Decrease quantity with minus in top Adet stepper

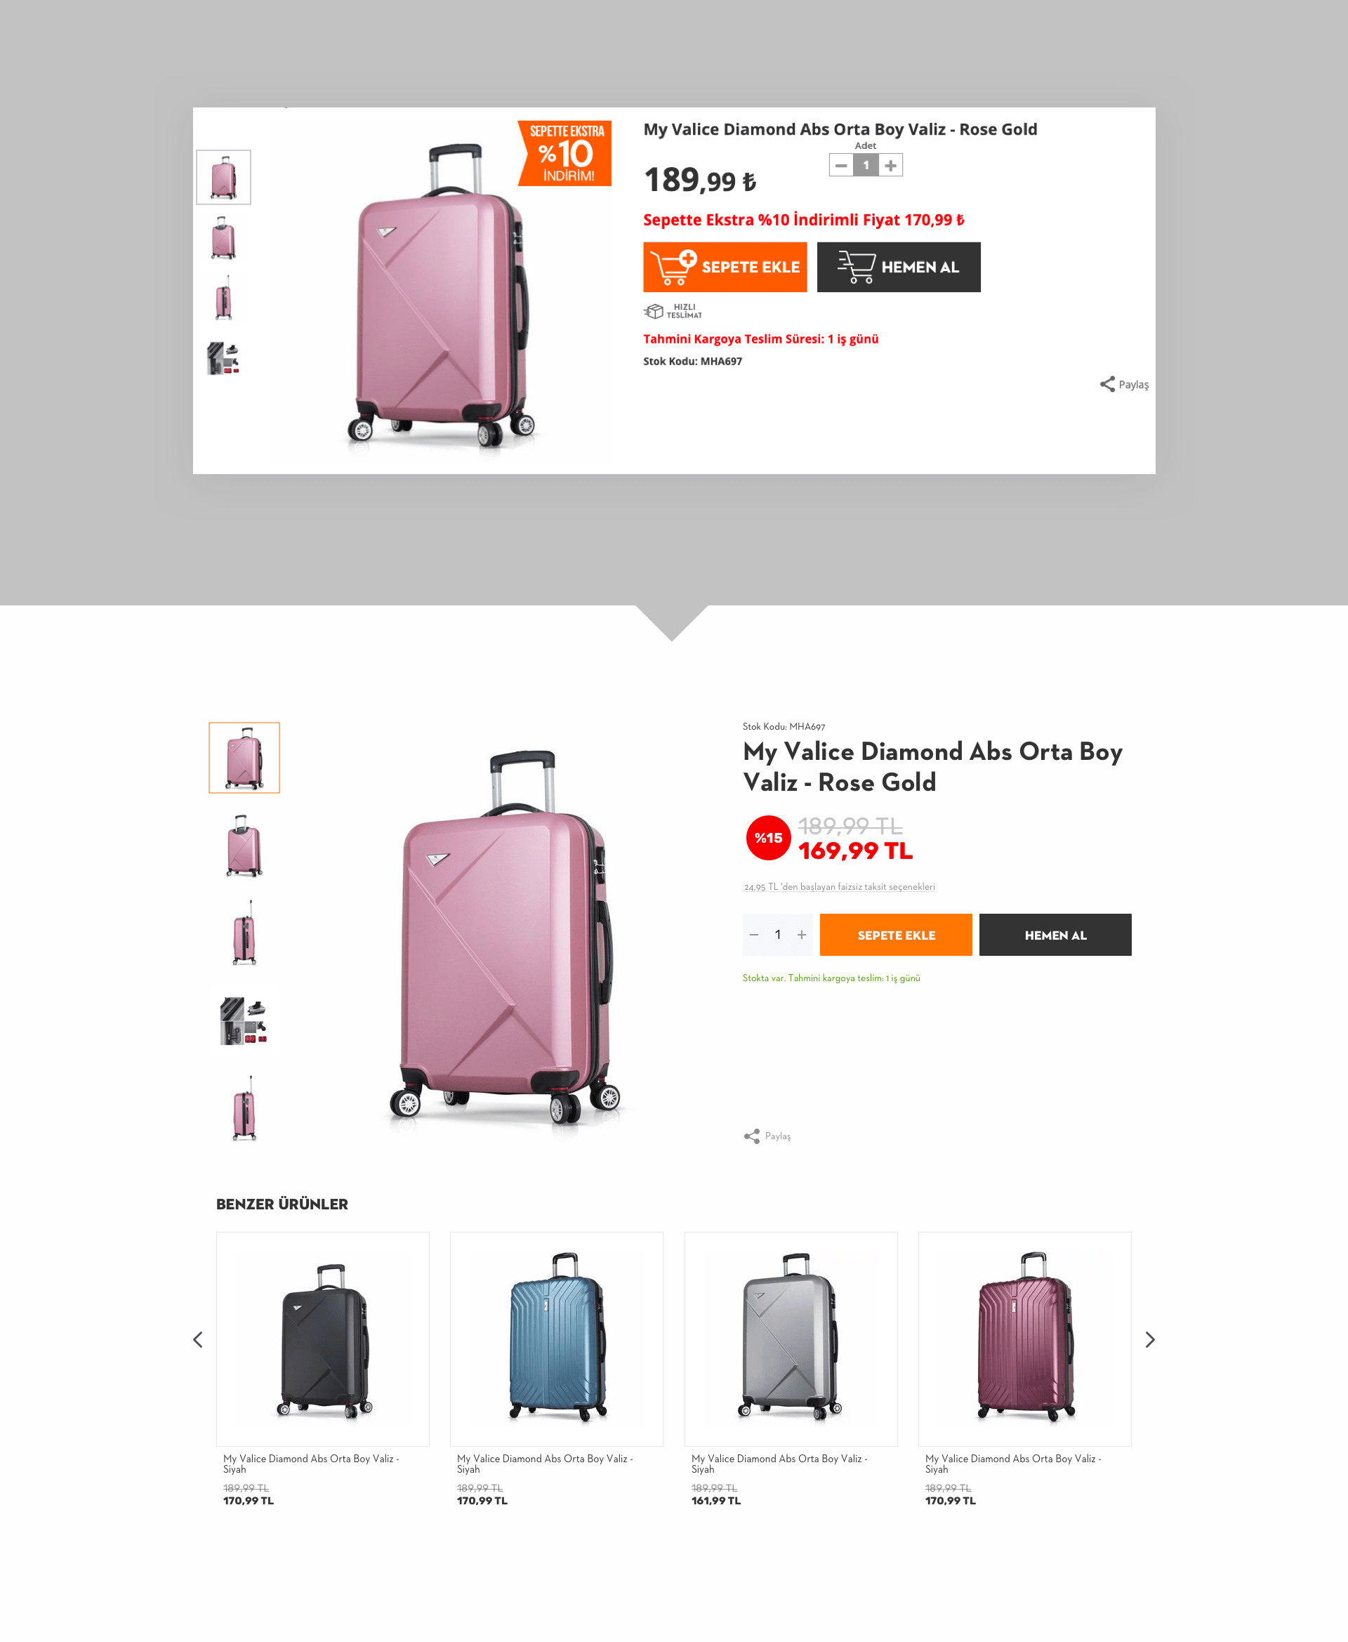[x=841, y=166]
